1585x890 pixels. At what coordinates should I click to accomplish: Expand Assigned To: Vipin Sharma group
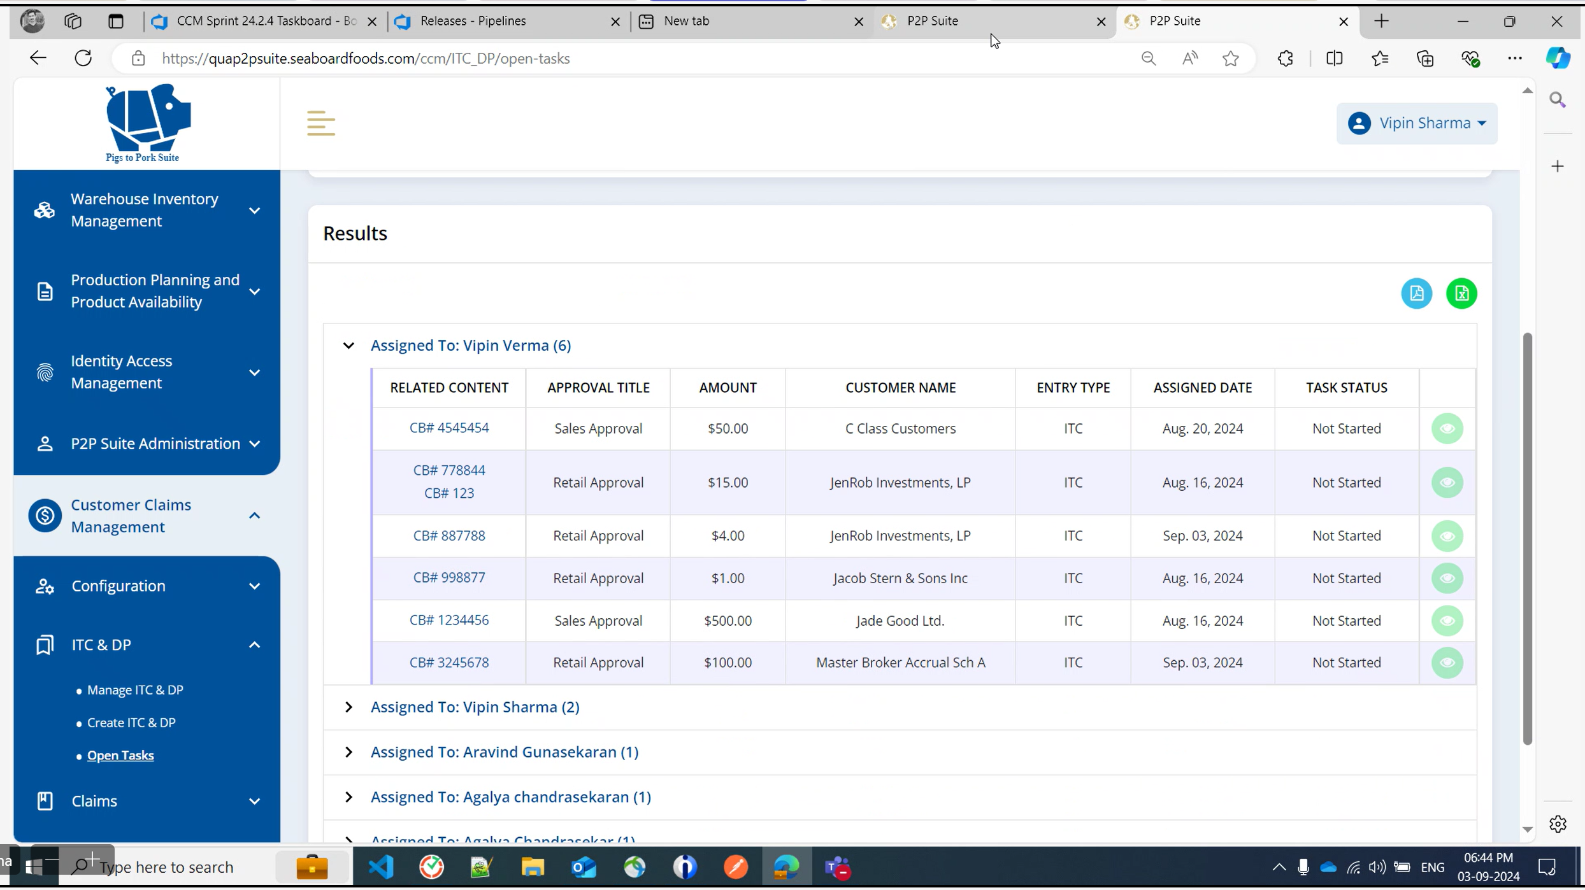pos(348,709)
